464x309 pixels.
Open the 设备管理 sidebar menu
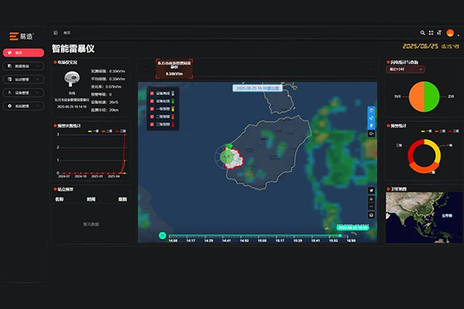pos(23,93)
